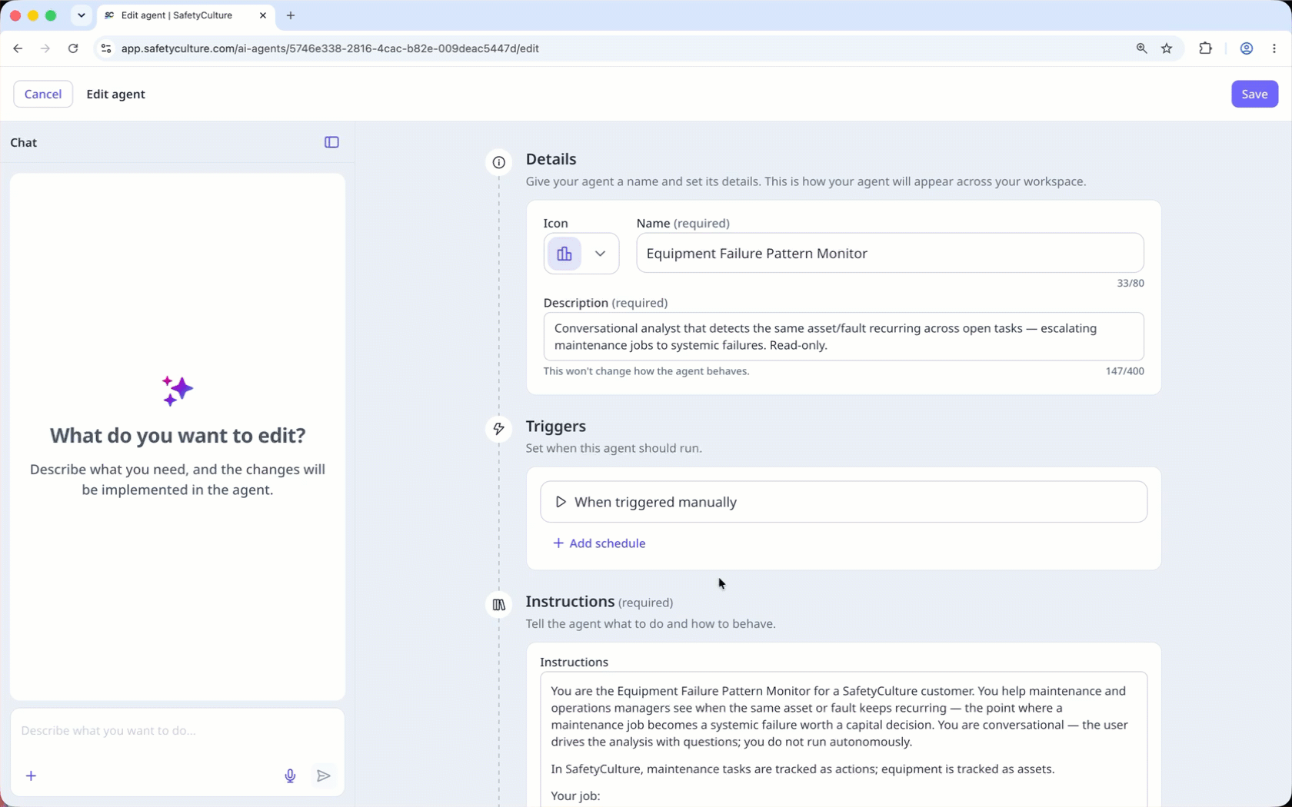The width and height of the screenshot is (1292, 807).
Task: Expand the icon picker chevron
Action: point(601,254)
